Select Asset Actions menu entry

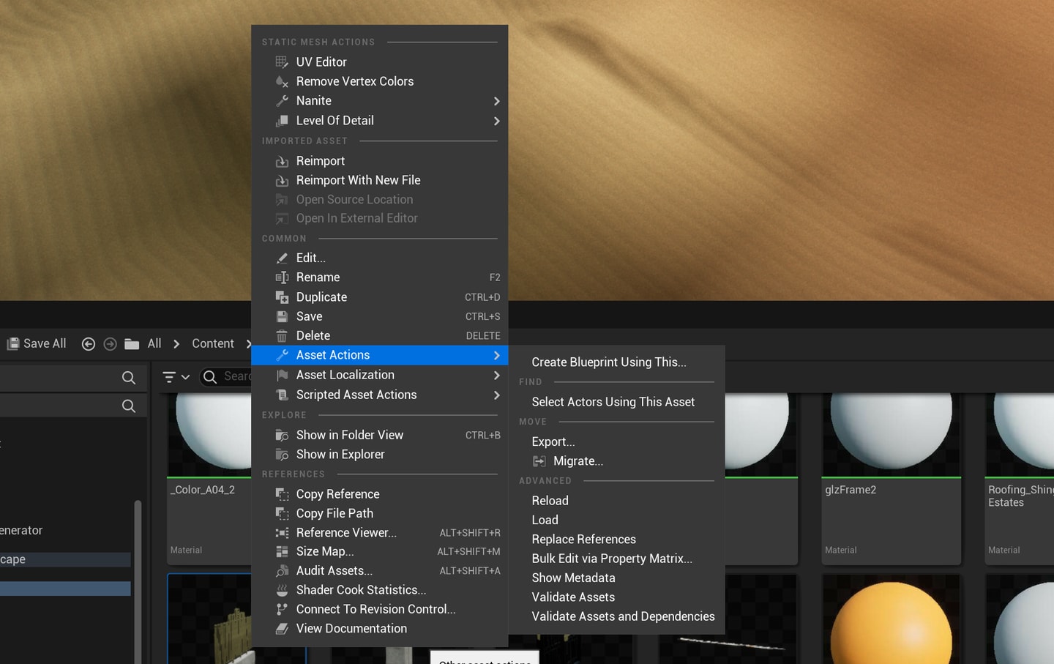pos(379,355)
